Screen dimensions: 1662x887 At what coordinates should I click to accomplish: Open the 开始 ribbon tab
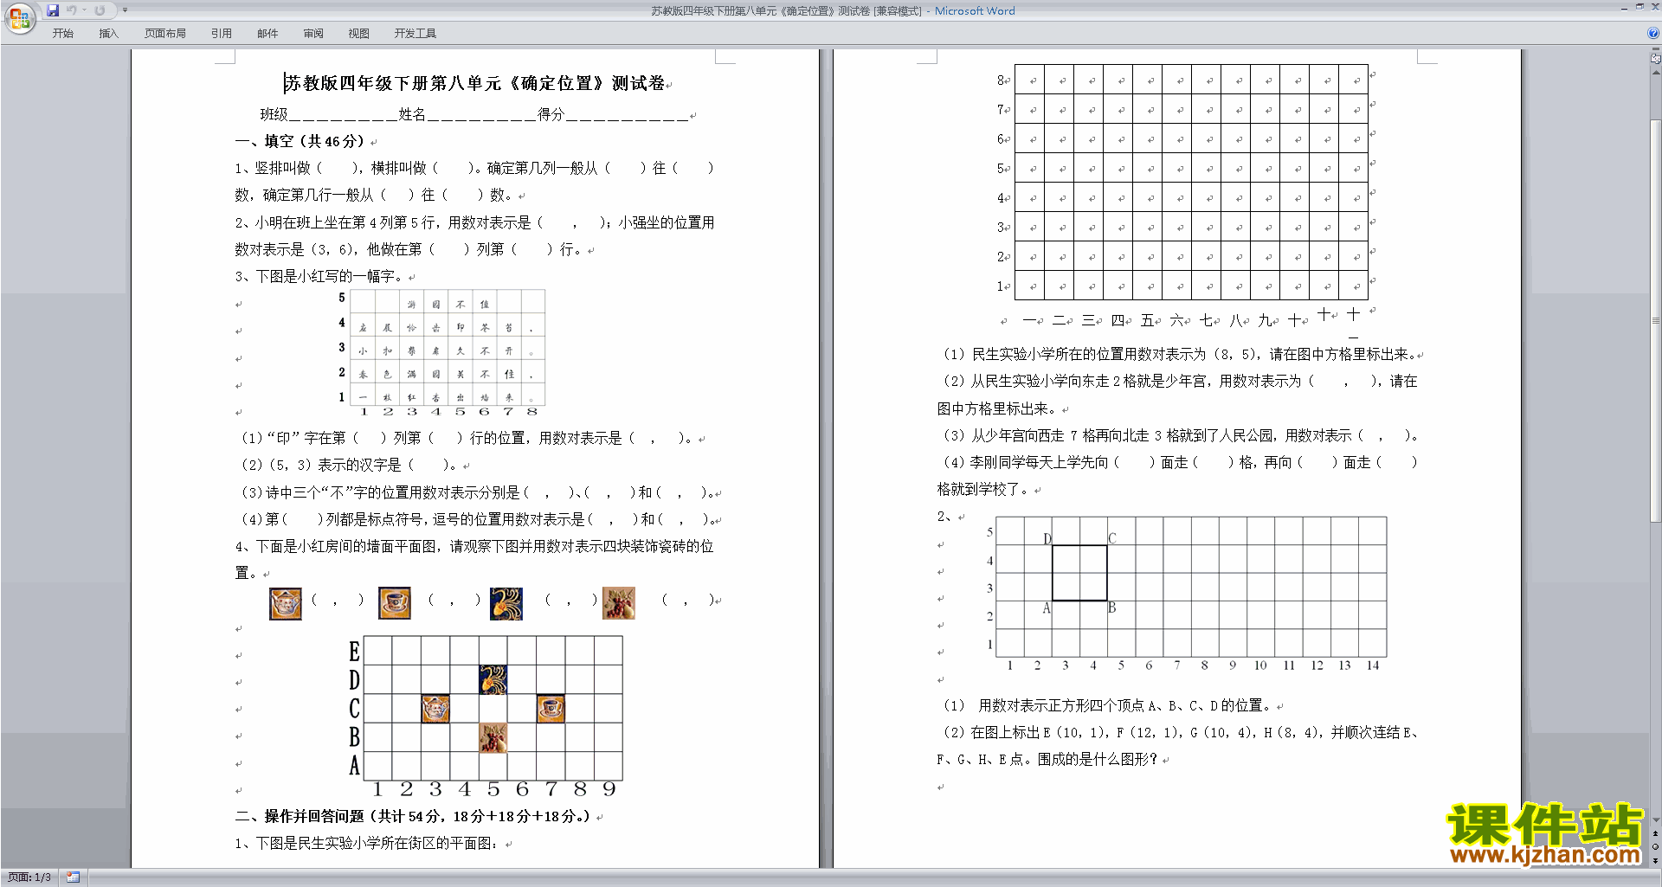point(63,34)
